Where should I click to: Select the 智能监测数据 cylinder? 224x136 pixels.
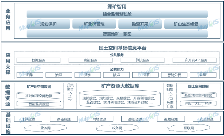click(x=39, y=104)
